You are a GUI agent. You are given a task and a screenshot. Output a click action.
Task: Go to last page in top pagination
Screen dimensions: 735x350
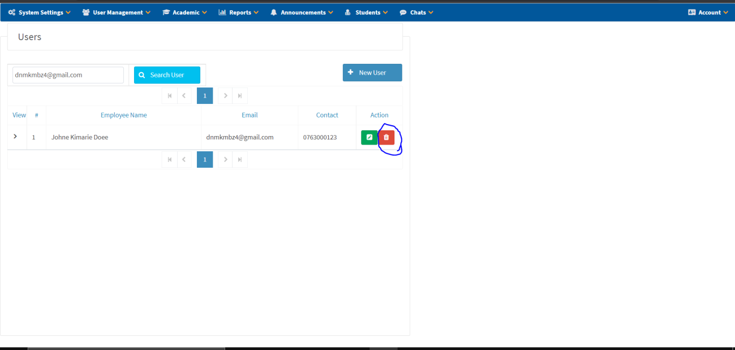point(240,96)
